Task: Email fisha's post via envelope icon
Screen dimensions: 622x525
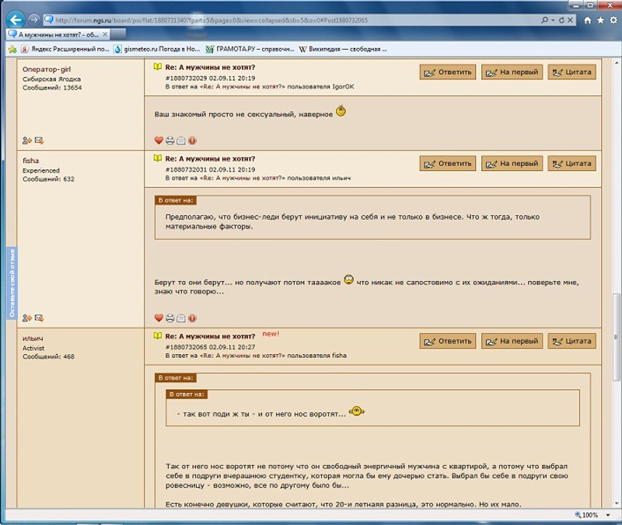Action: pyautogui.click(x=181, y=318)
